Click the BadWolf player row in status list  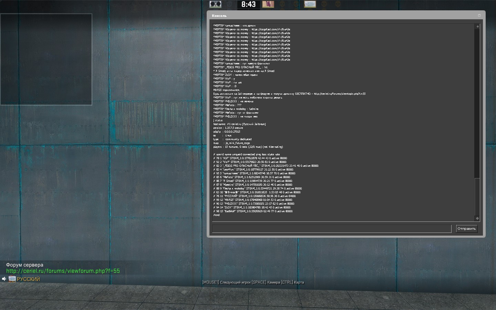click(253, 211)
